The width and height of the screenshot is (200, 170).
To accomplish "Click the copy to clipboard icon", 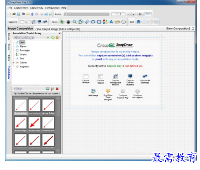I will [24, 14].
